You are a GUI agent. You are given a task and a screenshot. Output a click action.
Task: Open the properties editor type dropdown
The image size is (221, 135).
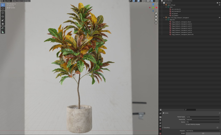click(x=161, y=110)
